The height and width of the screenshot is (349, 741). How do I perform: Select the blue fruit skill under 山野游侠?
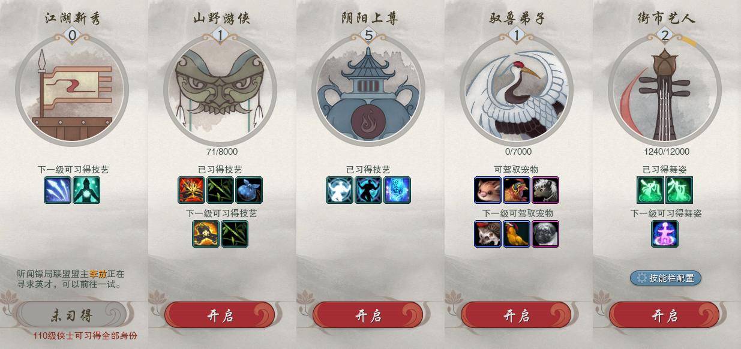click(x=249, y=190)
